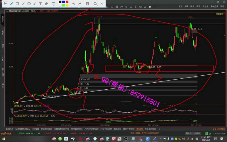This screenshot has width=227, height=142.
Task: Pick the red color swatch
Action: click(x=67, y=2)
